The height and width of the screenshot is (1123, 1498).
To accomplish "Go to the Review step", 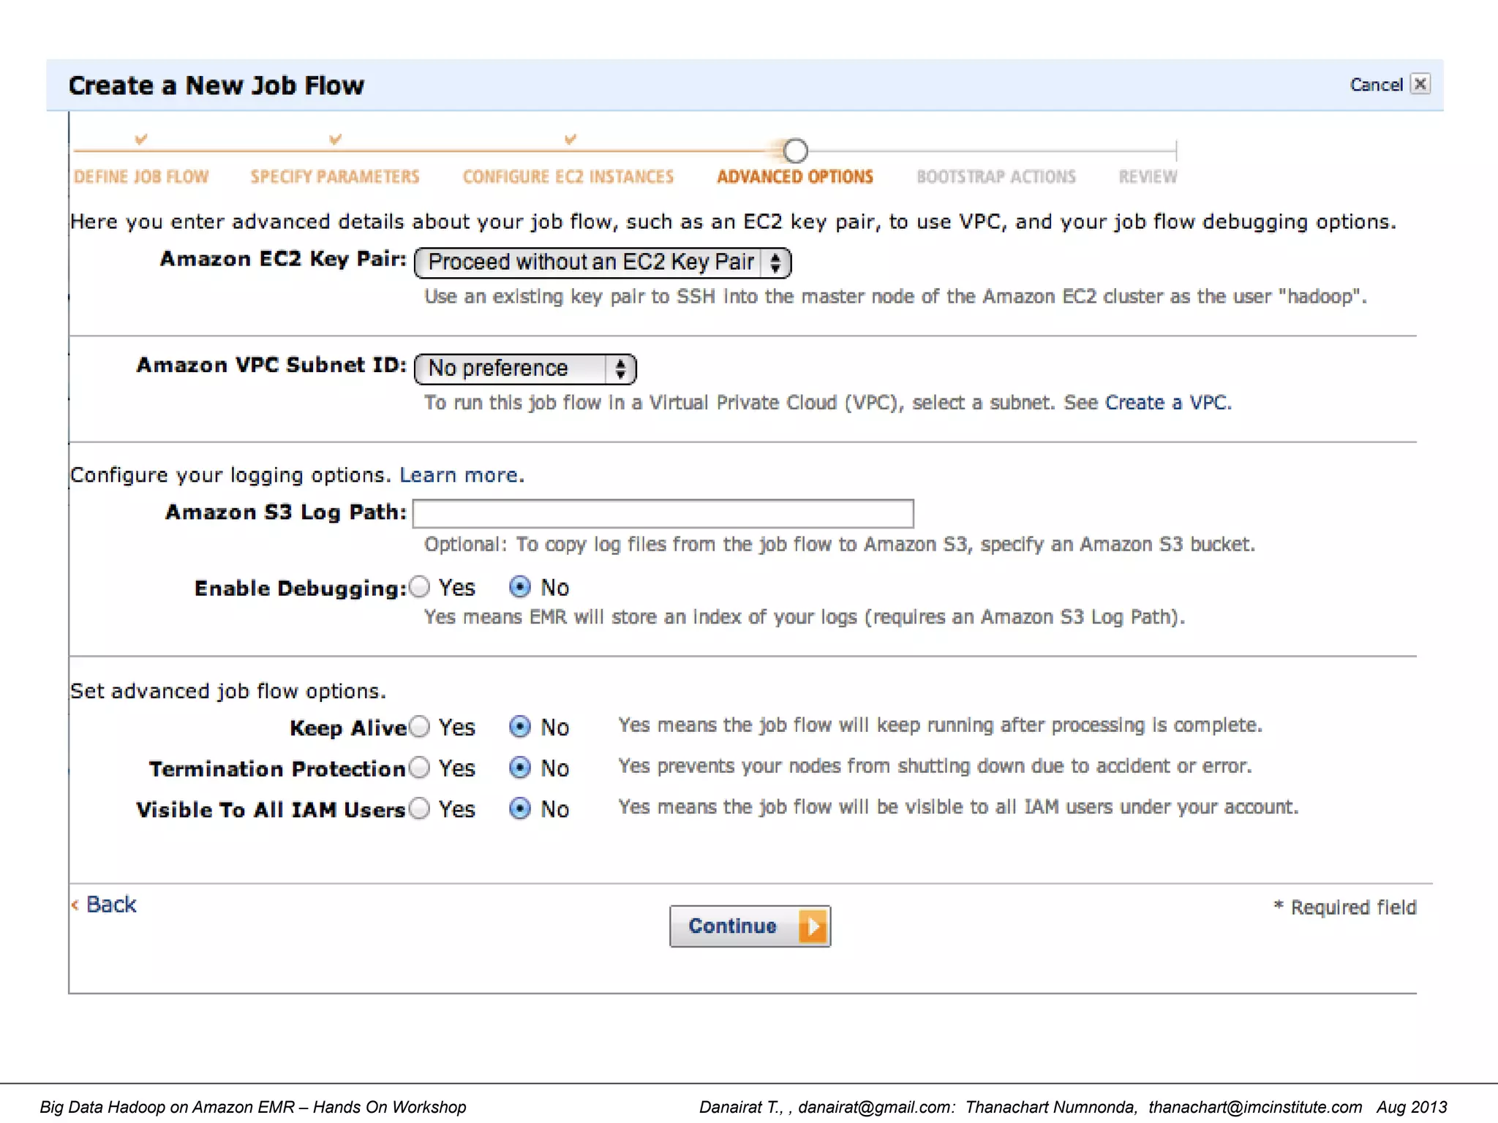I will (1148, 177).
